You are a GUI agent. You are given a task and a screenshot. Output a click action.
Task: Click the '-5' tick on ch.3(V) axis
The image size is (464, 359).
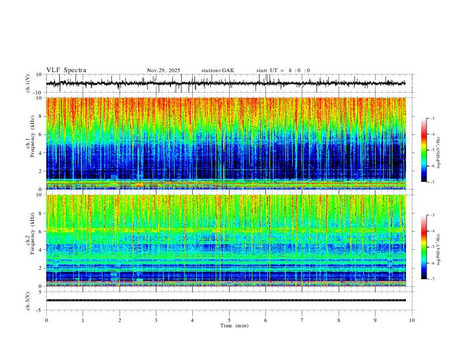(40, 310)
